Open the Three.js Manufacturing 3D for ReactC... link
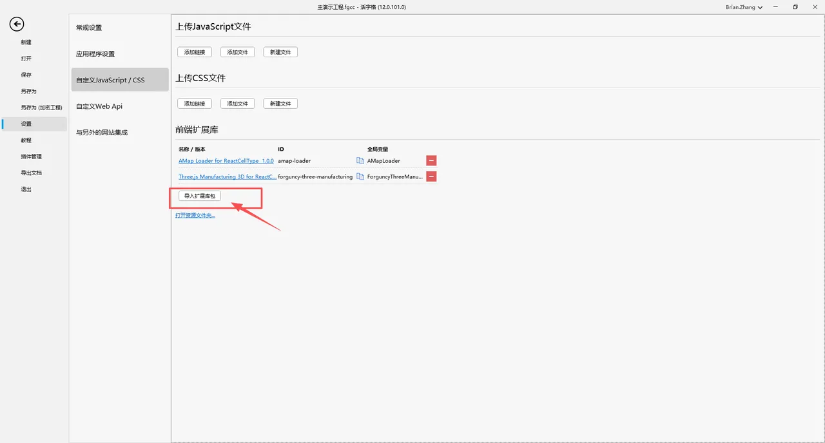This screenshot has height=443, width=825. click(x=228, y=177)
